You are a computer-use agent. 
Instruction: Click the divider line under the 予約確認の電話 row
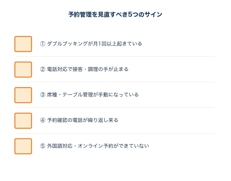[x=115, y=133]
